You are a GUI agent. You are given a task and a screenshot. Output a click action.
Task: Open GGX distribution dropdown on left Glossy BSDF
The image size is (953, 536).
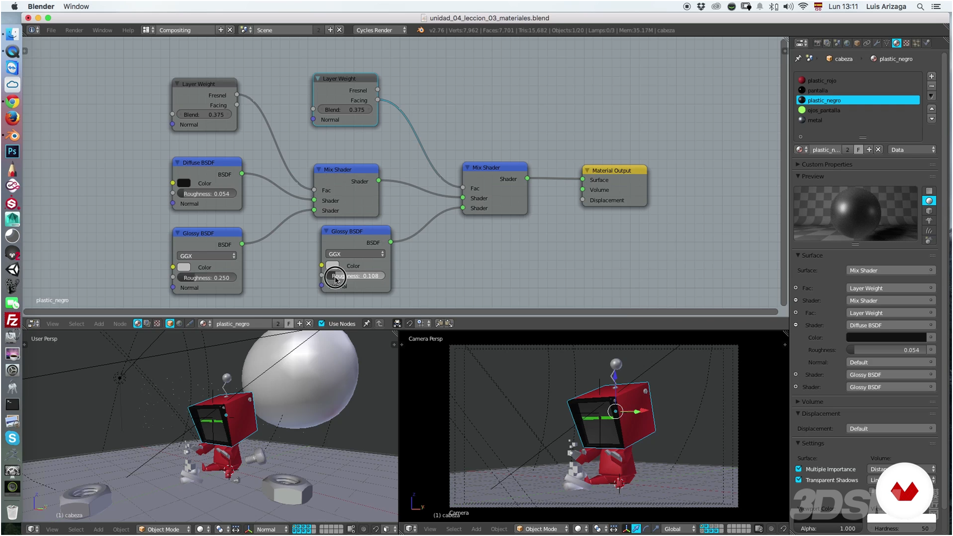coord(207,256)
